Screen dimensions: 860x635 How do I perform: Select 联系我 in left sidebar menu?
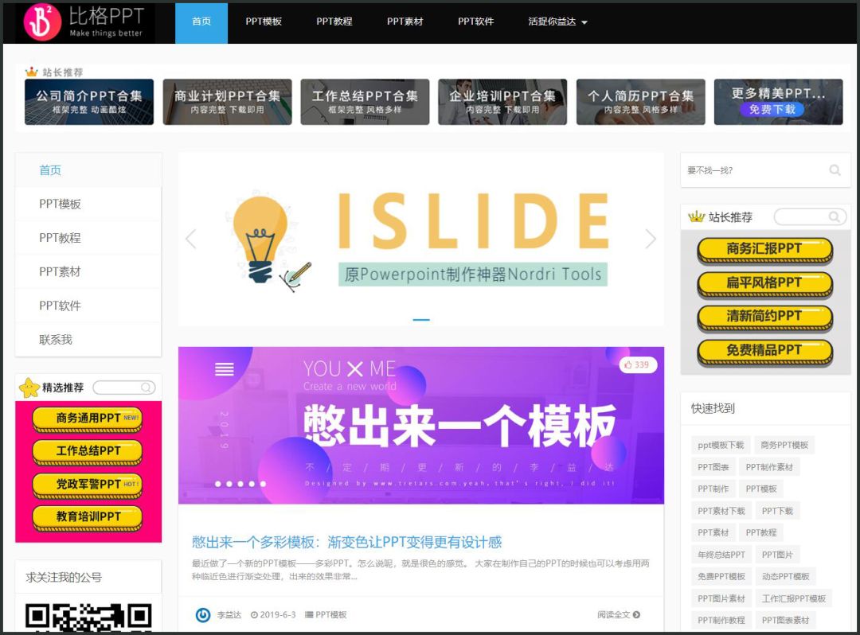[88, 340]
